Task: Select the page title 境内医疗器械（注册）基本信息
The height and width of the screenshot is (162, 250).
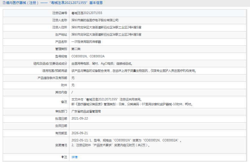Action: tap(54, 3)
